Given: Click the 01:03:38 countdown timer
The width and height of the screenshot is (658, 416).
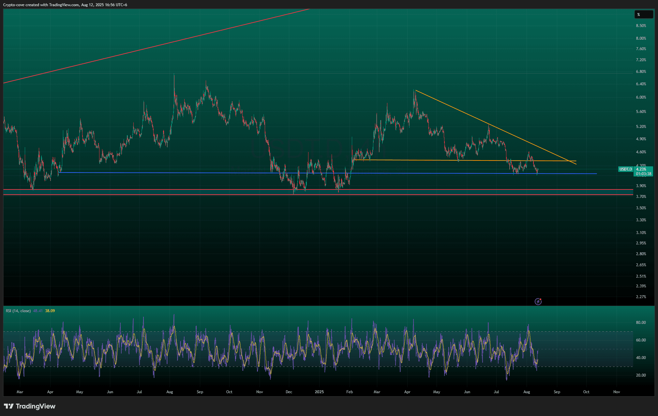Looking at the screenshot, I should tap(643, 174).
